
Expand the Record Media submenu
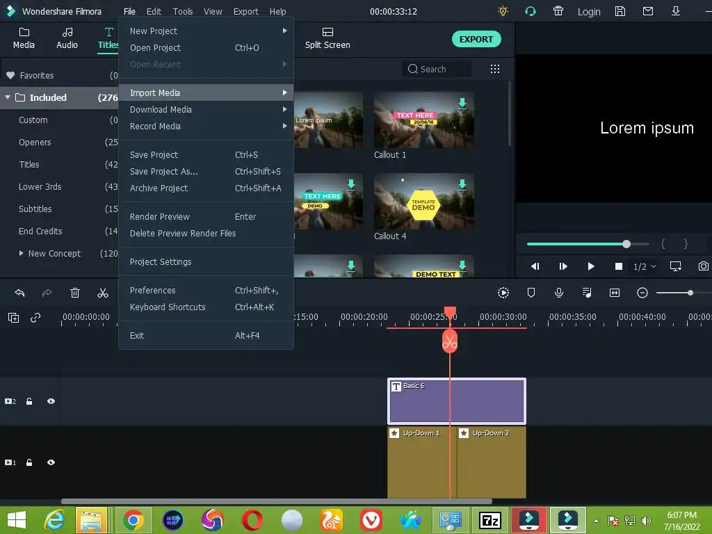click(206, 127)
